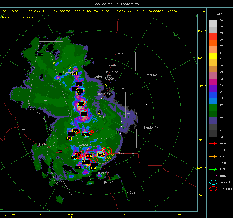Image resolution: width=233 pixels, height=218 pixels.
Task: Click the 6.9 storm top annotation
Action: (71, 134)
